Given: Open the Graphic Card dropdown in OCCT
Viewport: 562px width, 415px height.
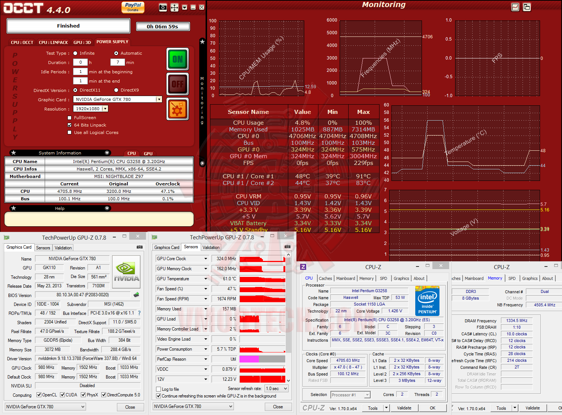Looking at the screenshot, I should pos(159,99).
